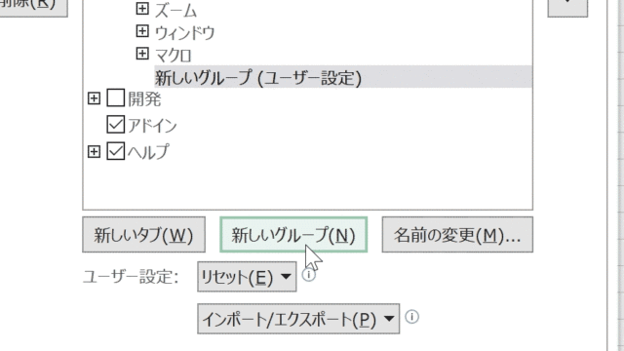Click the 削除(R) button
This screenshot has height=351, width=624.
34,7
